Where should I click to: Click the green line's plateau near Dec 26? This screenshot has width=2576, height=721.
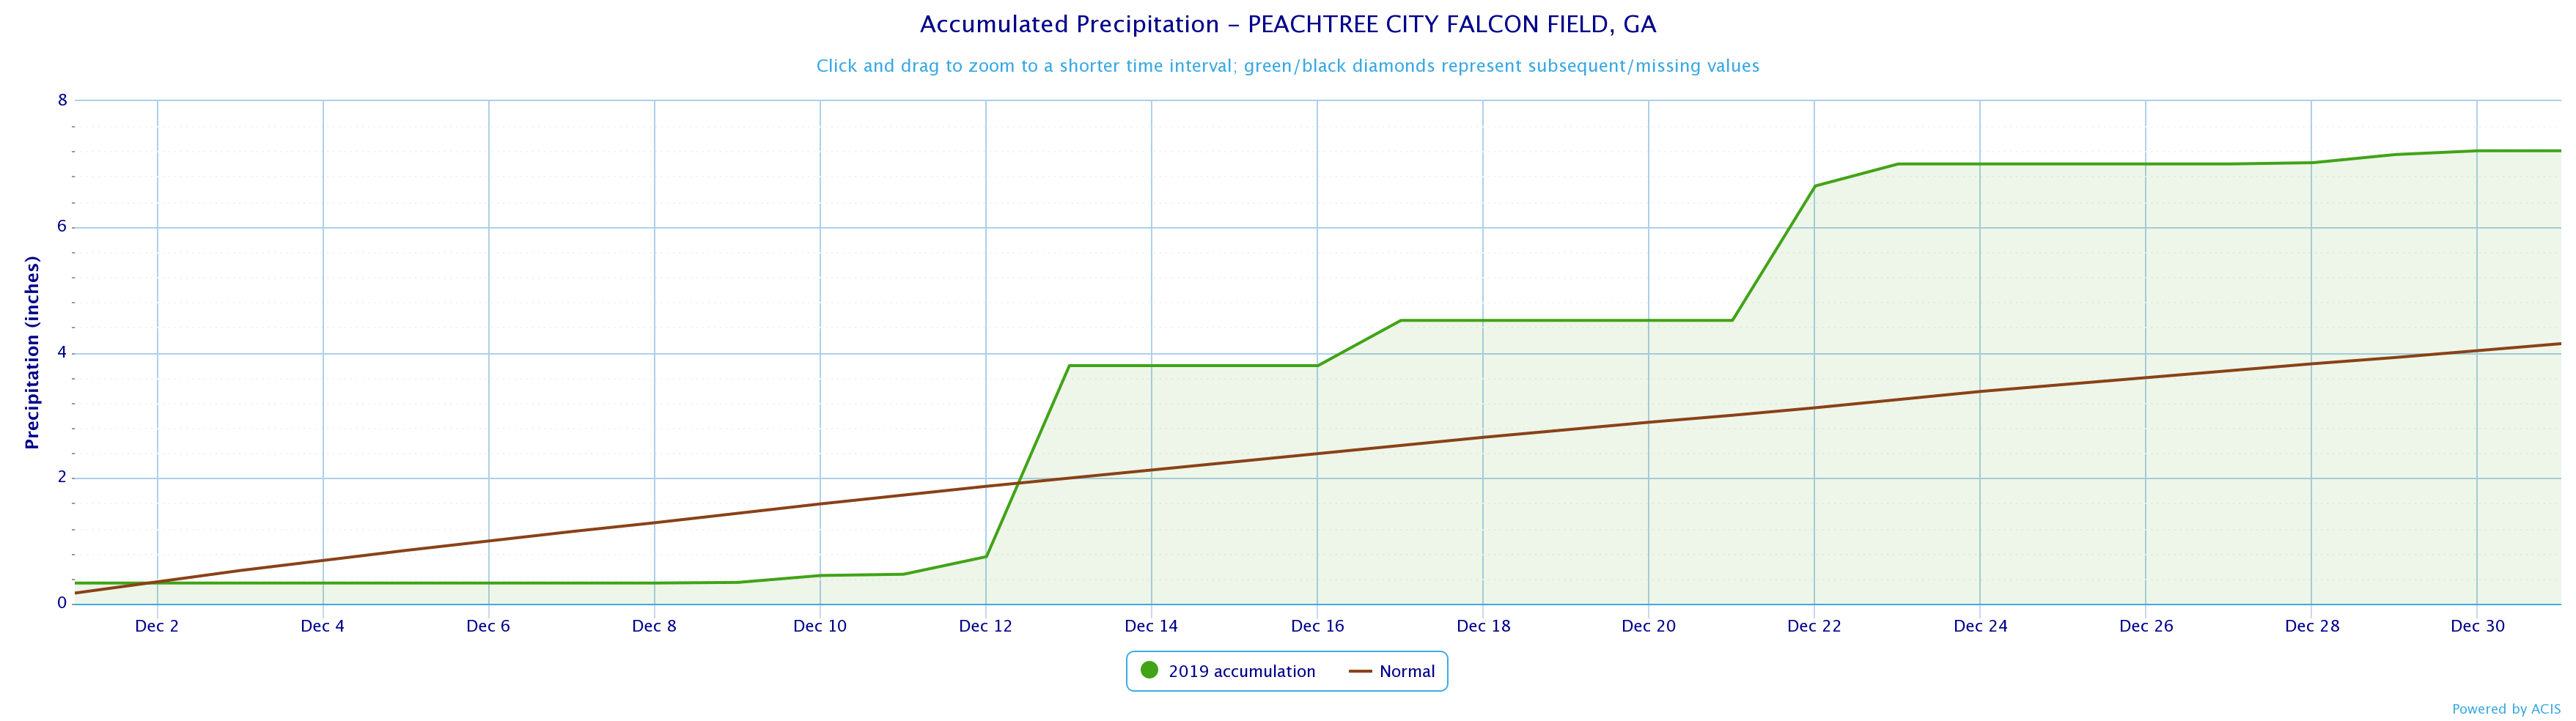pyautogui.click(x=2146, y=164)
